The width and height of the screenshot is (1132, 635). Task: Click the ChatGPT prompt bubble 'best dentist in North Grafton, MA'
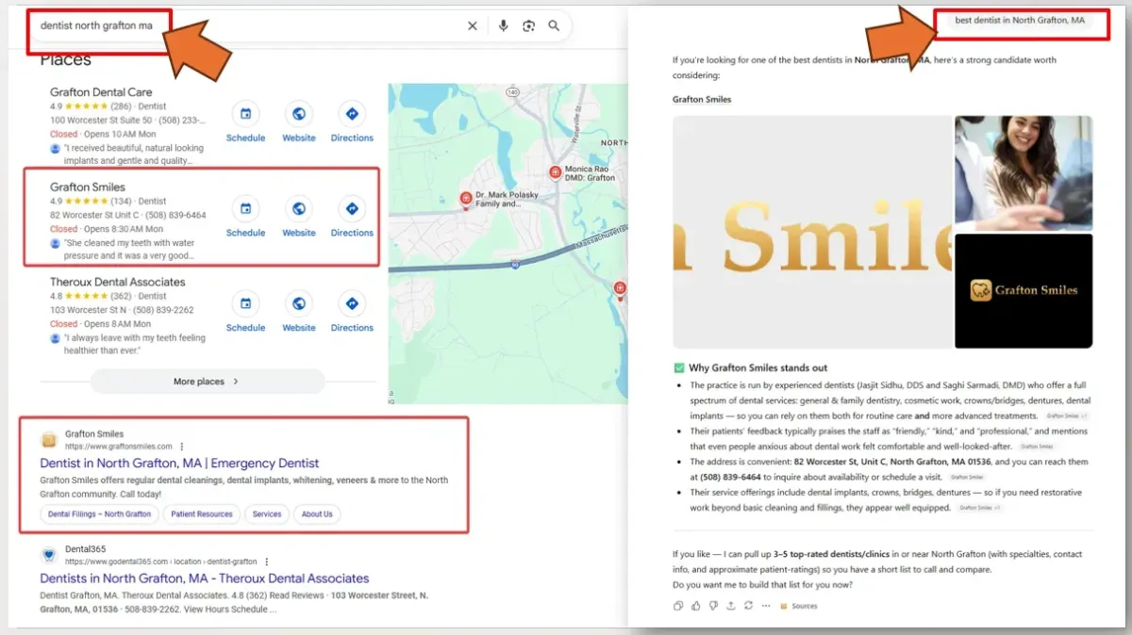pos(1020,20)
